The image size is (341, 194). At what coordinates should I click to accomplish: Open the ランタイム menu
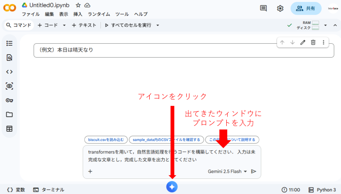coord(99,14)
